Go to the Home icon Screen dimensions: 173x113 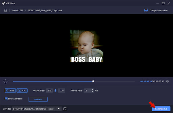click(5, 10)
